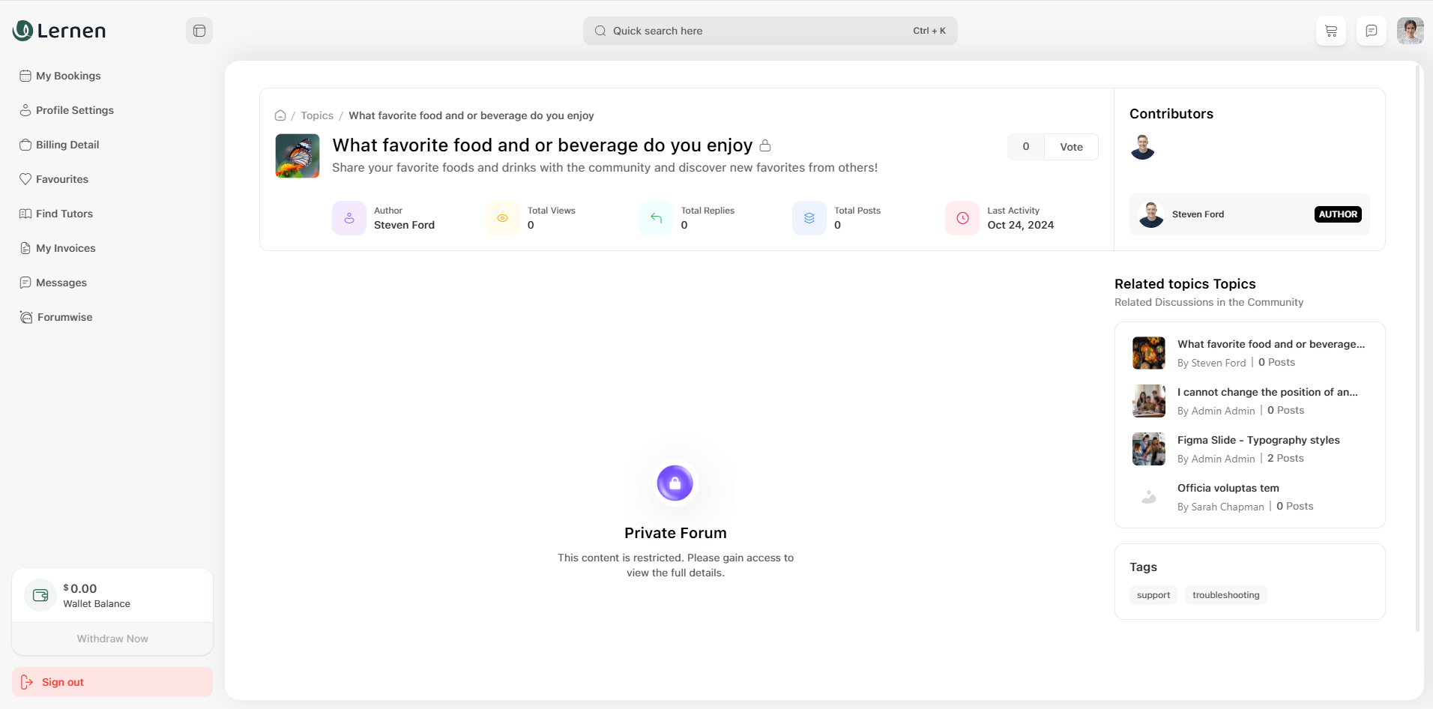The width and height of the screenshot is (1433, 709).
Task: Select the troubleshooting tag
Action: coord(1225,595)
